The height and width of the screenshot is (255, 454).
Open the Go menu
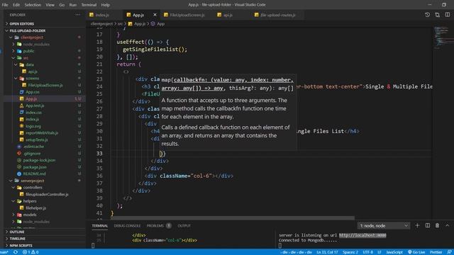(62, 5)
